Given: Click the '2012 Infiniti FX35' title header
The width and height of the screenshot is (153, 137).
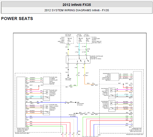Looking at the screenshot, I should click(x=76, y=5).
